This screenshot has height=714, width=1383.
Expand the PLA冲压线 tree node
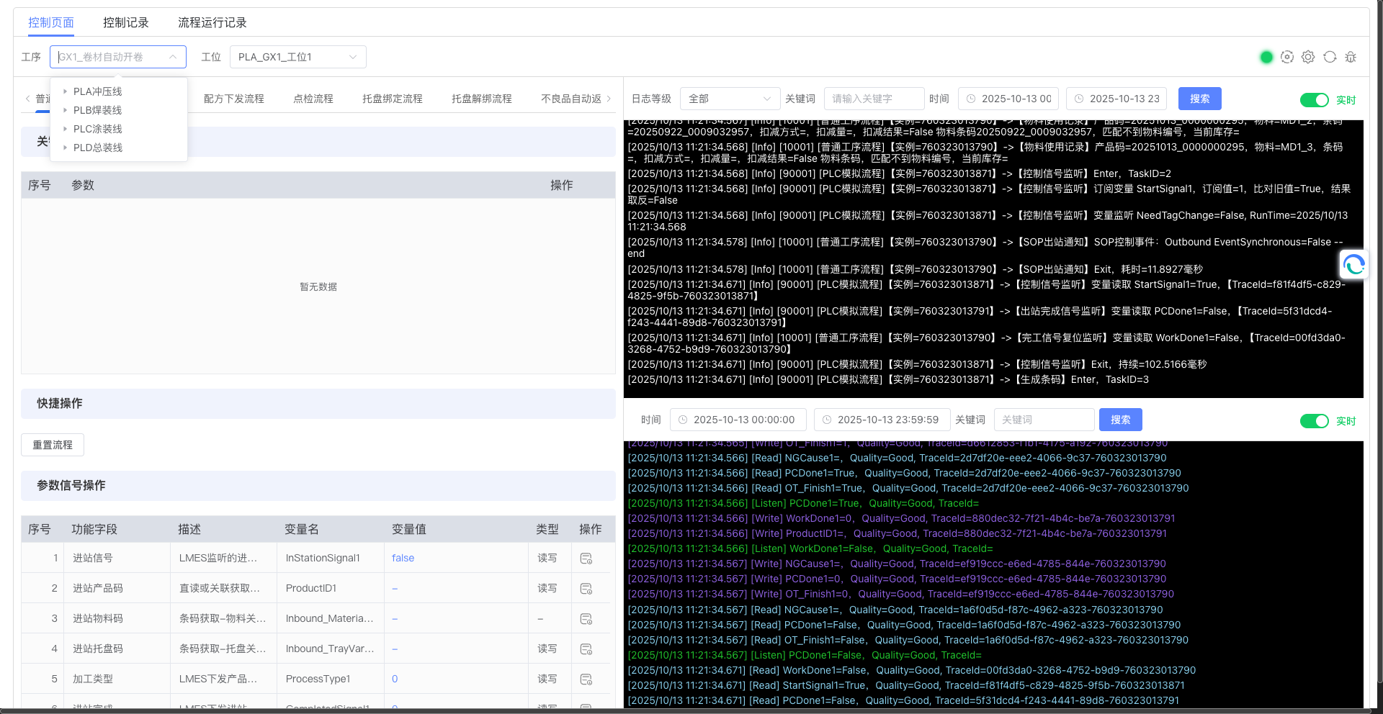click(65, 91)
